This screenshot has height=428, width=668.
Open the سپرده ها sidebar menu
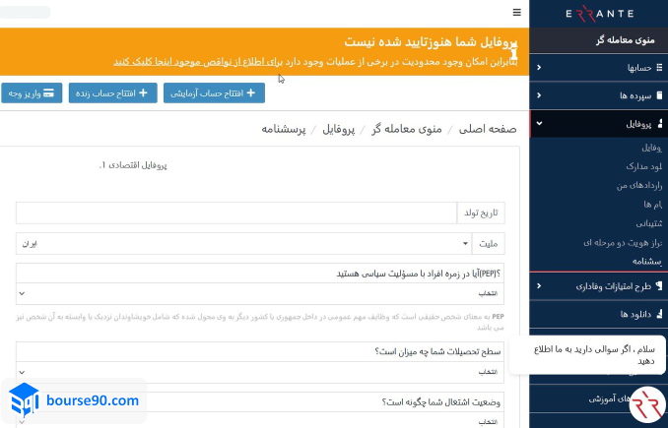pos(599,95)
